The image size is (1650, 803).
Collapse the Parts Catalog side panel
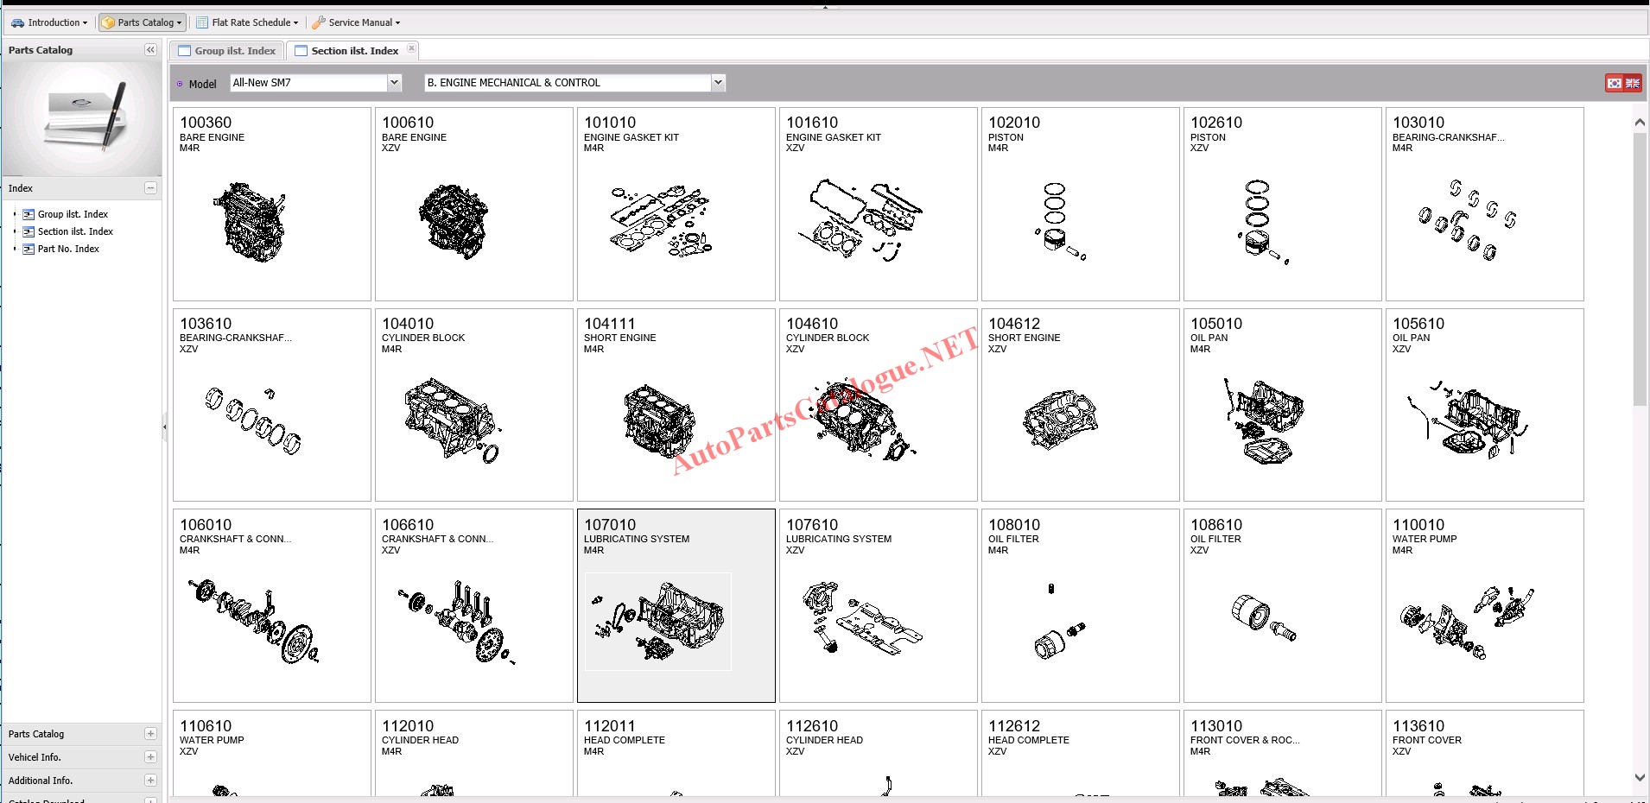coord(150,50)
